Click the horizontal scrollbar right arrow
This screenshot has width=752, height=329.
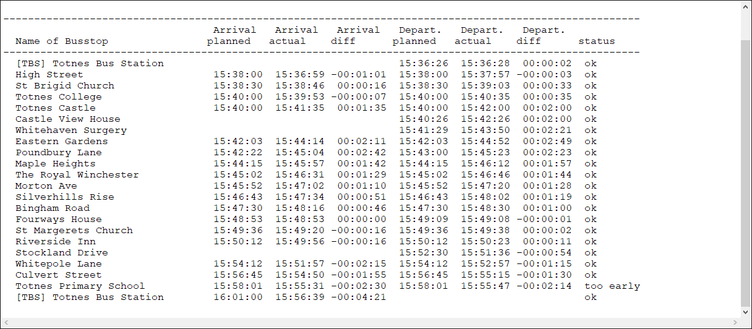tap(734, 323)
